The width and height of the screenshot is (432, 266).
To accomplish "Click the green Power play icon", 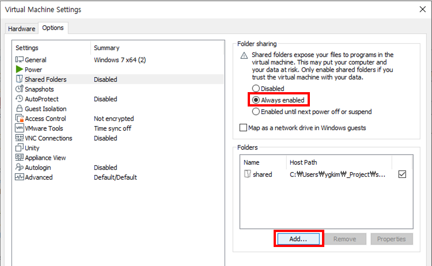I will [x=19, y=69].
